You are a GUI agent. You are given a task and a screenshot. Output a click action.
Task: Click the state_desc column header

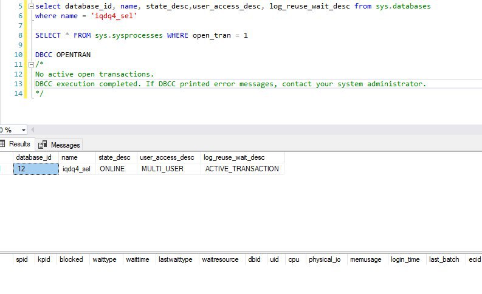pyautogui.click(x=116, y=157)
